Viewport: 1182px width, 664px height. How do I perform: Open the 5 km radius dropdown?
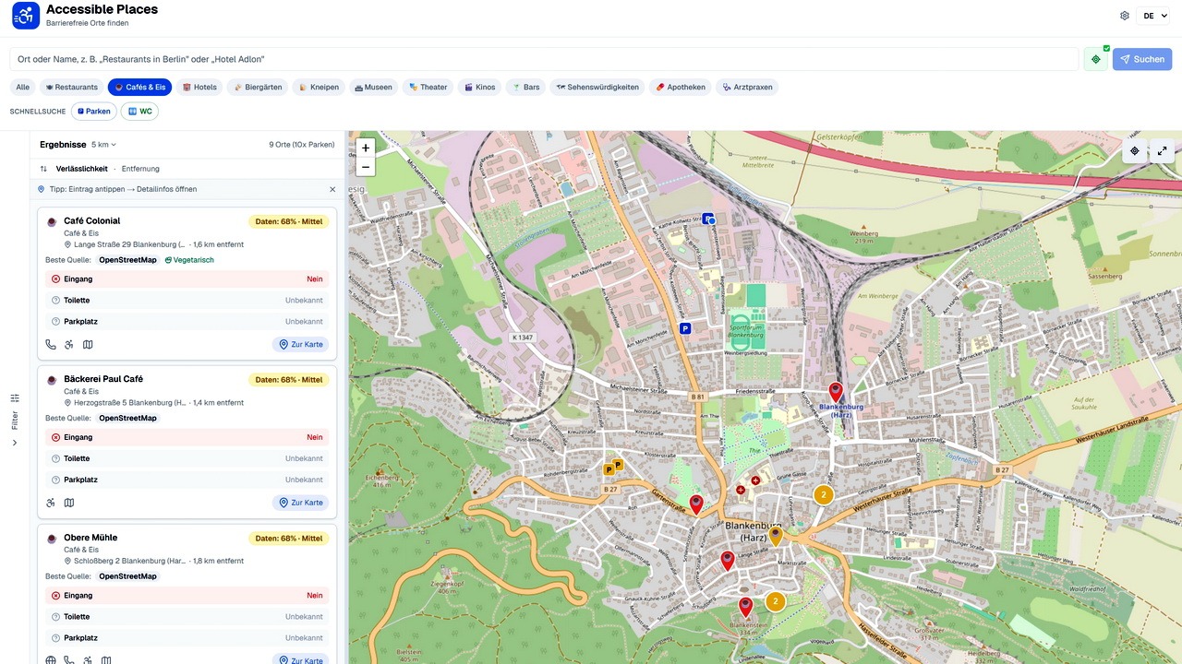[103, 145]
